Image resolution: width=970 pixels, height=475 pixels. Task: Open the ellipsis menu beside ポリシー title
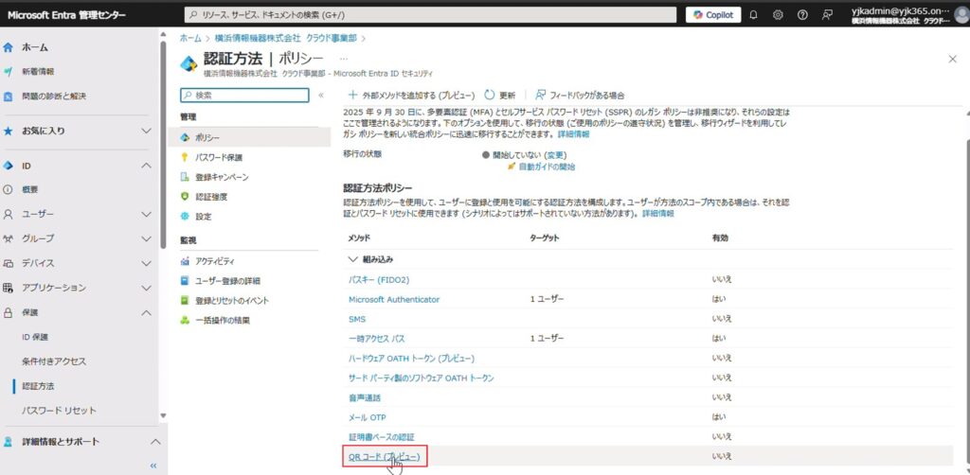point(344,59)
